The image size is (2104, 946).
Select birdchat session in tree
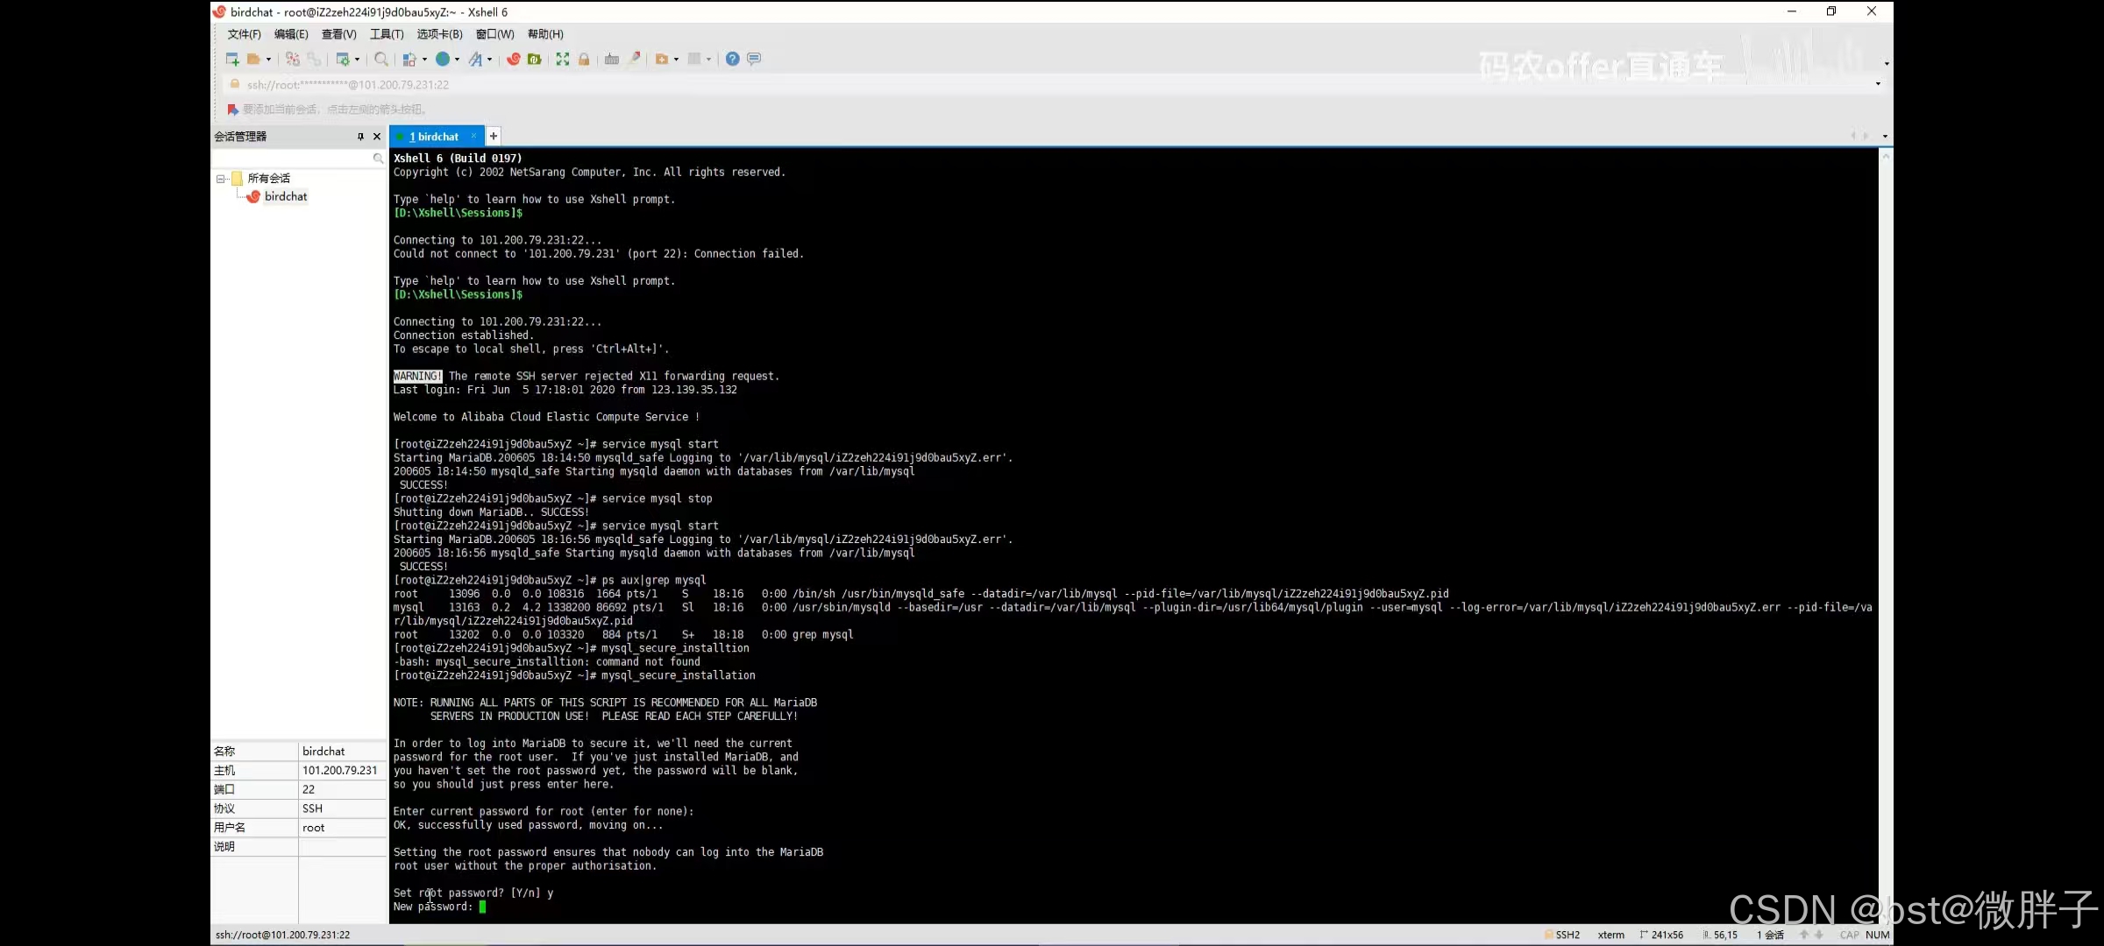tap(286, 196)
